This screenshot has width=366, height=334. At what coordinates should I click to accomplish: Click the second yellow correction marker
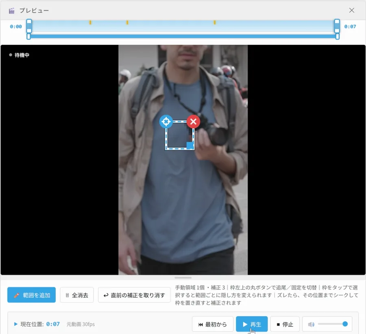tap(127, 22)
